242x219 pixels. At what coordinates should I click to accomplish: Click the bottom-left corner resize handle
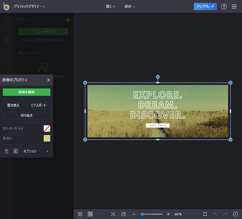pos(85,140)
